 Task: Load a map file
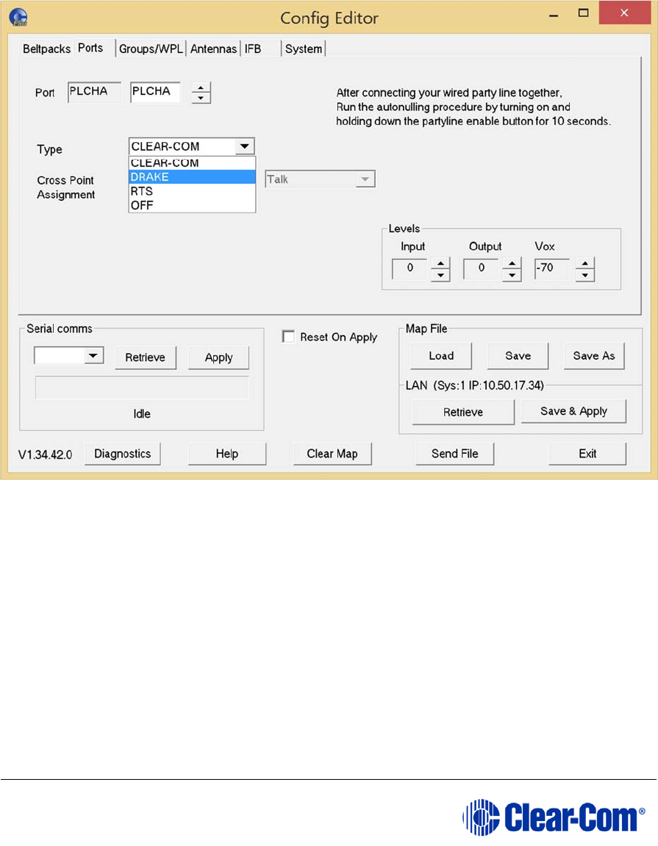(441, 356)
